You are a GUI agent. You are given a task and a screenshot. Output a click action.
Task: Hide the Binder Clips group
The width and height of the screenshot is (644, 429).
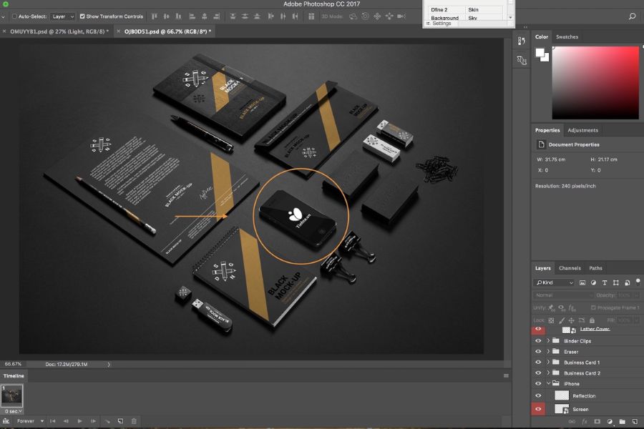coord(538,341)
